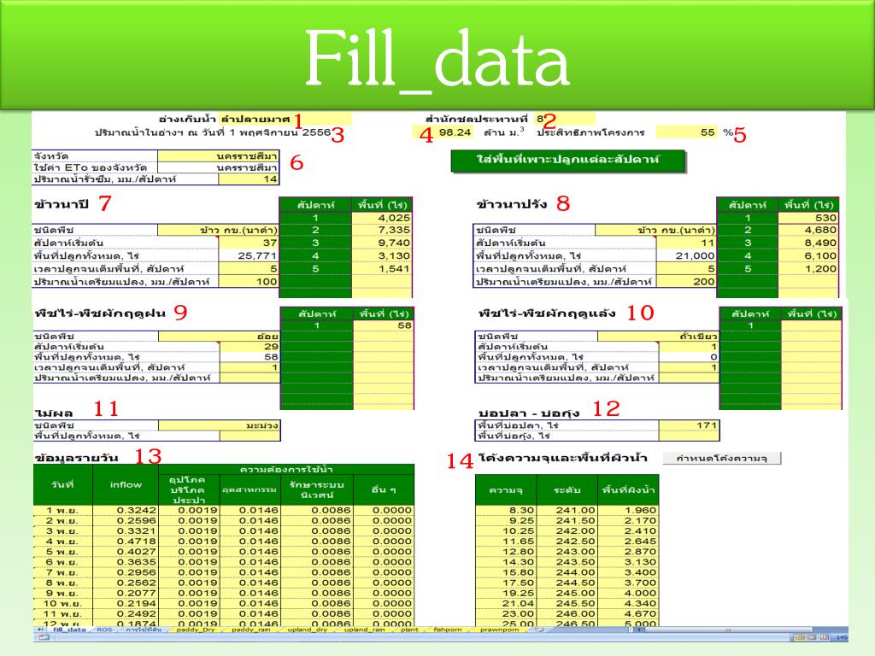Viewport: 875px width, 656px height.
Task: Open the paddy_rain sheet tab
Action: tap(250, 630)
